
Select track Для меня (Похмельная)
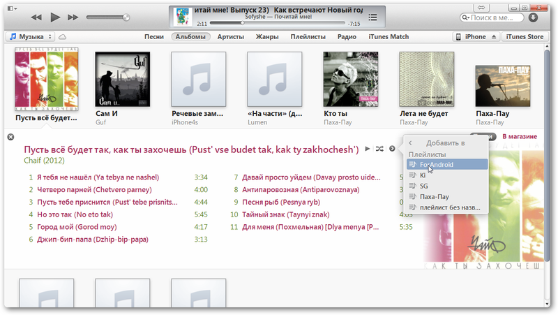pyautogui.click(x=310, y=227)
